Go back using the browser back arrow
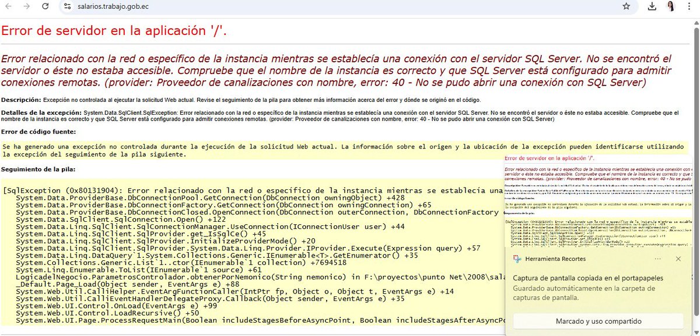 8,6
